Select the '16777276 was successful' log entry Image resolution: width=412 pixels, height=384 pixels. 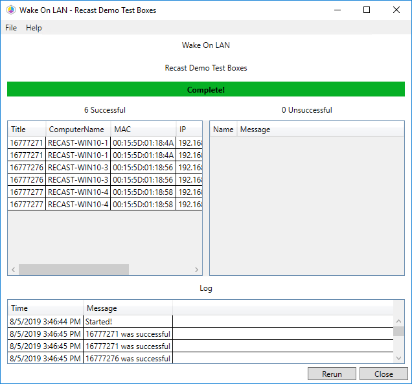point(128,359)
